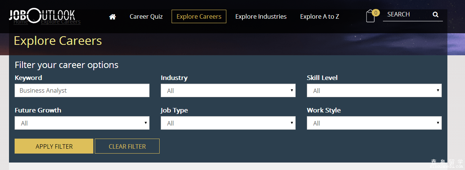Focus the Keyword field containing Business Analyst
The image size is (465, 170).
pyautogui.click(x=82, y=90)
